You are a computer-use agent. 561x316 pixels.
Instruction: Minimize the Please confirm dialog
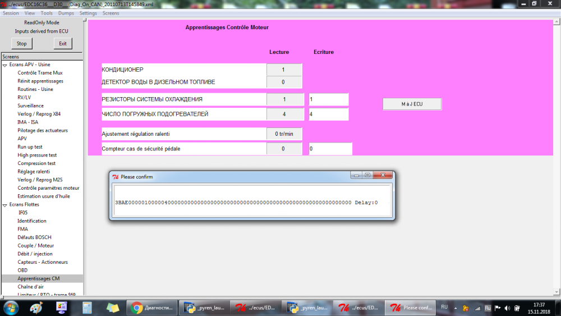coord(356,175)
